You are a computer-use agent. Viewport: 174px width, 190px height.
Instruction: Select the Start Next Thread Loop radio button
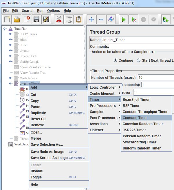pyautogui.click(x=139, y=60)
